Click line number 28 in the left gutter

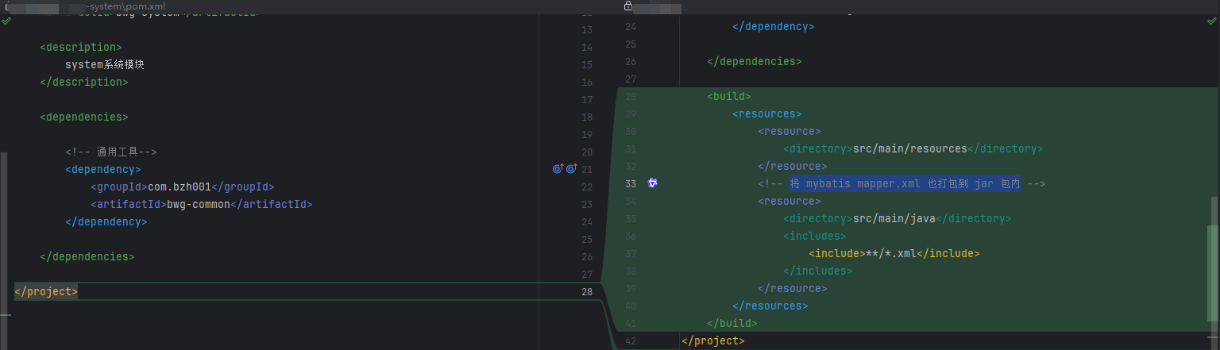587,292
